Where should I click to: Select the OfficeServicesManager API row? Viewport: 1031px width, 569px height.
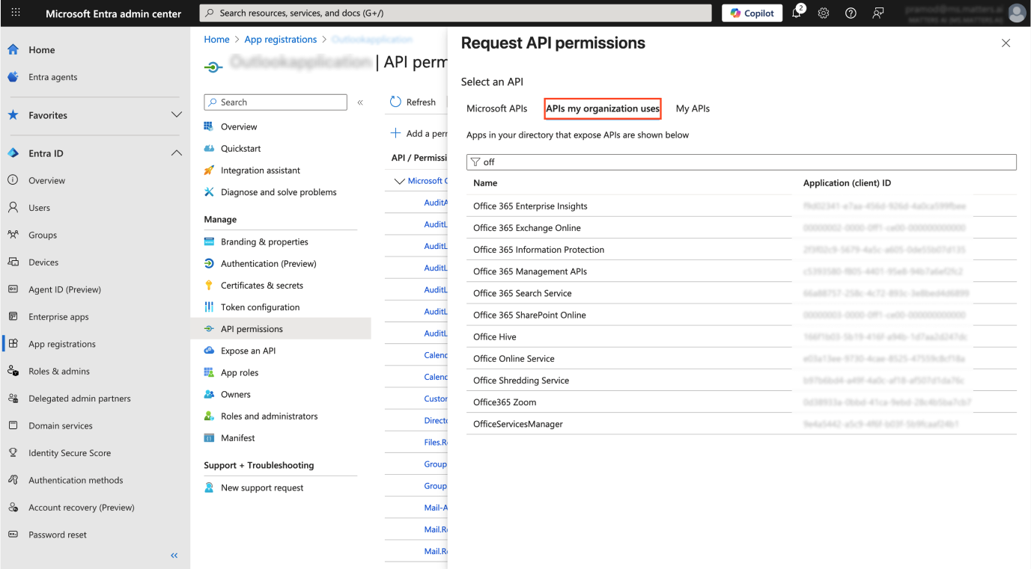741,424
